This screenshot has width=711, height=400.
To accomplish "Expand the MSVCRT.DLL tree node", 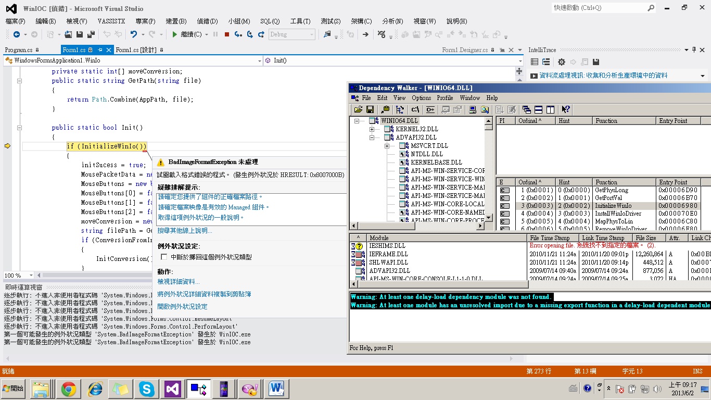I will (387, 146).
